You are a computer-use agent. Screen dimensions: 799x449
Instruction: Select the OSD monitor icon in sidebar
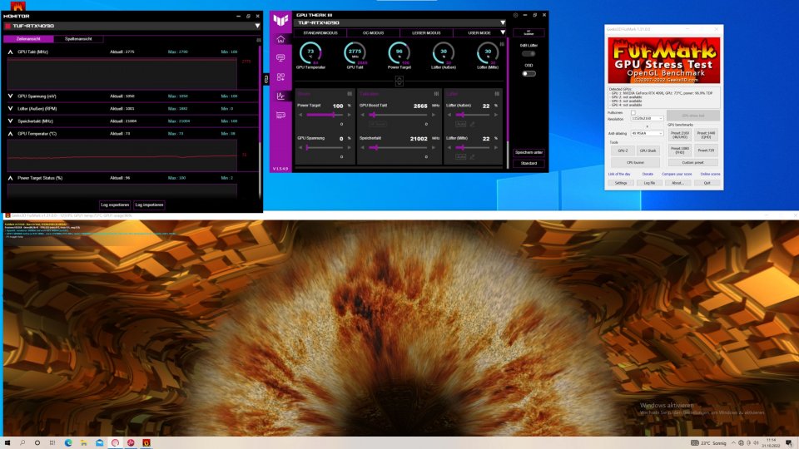click(280, 58)
